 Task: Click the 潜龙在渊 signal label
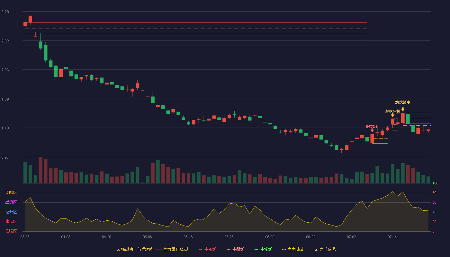[x=392, y=111]
